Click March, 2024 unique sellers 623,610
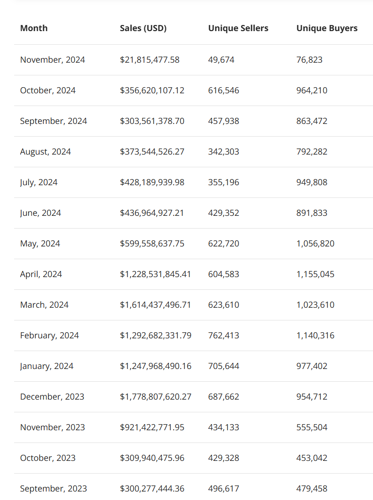Viewport: 373px width, 500px height. coord(223,304)
